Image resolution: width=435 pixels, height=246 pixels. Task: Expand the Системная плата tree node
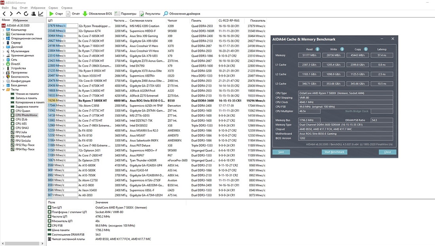[4, 34]
